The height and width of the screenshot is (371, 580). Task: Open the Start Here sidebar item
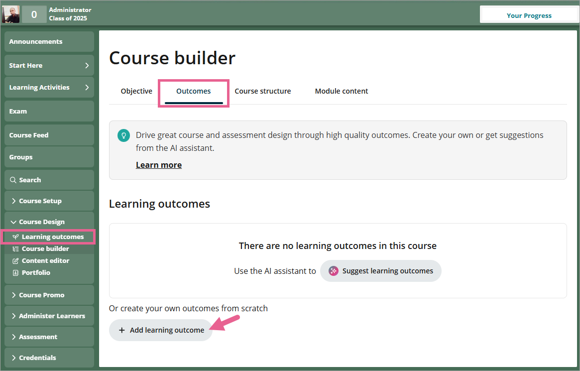(x=49, y=65)
